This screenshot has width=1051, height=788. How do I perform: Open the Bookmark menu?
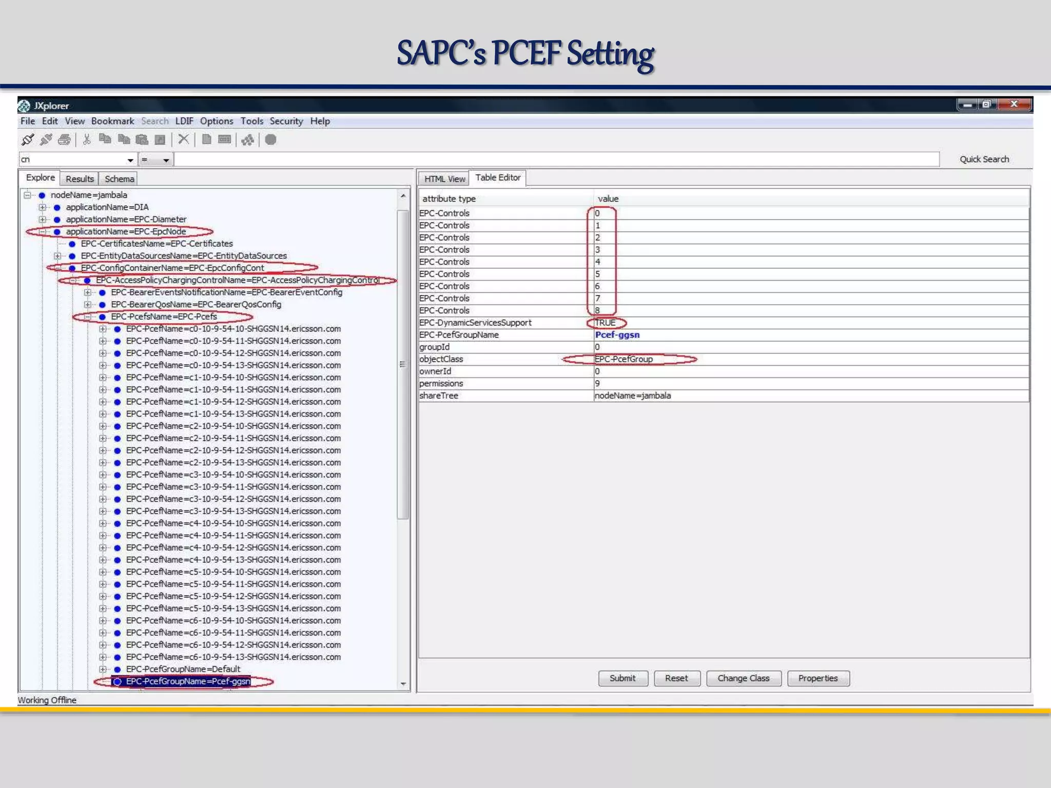pyautogui.click(x=112, y=121)
